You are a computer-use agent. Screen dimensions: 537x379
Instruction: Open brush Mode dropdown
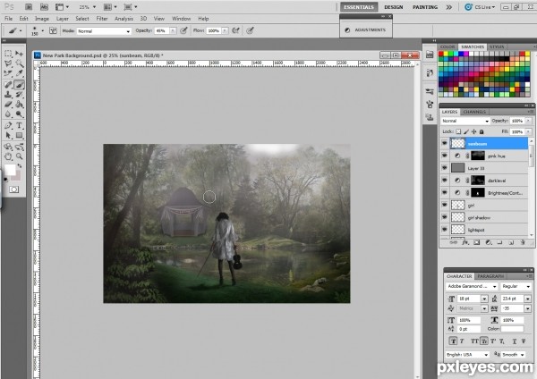[104, 30]
